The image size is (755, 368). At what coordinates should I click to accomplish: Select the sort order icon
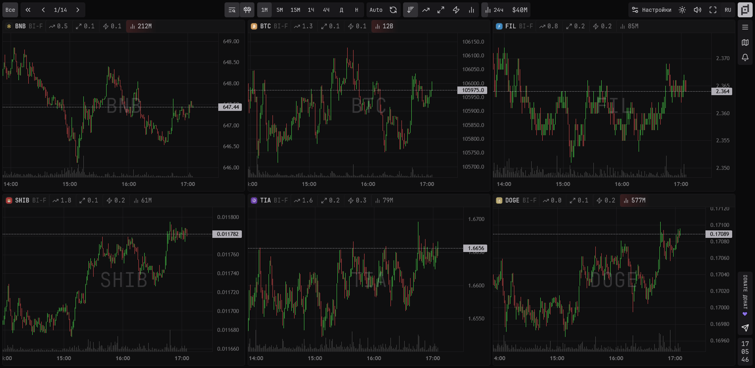pos(410,10)
